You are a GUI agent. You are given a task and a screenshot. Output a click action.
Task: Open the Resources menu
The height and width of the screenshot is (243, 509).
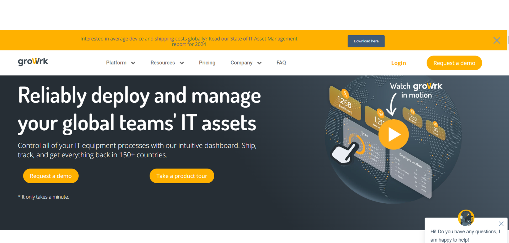point(162,63)
